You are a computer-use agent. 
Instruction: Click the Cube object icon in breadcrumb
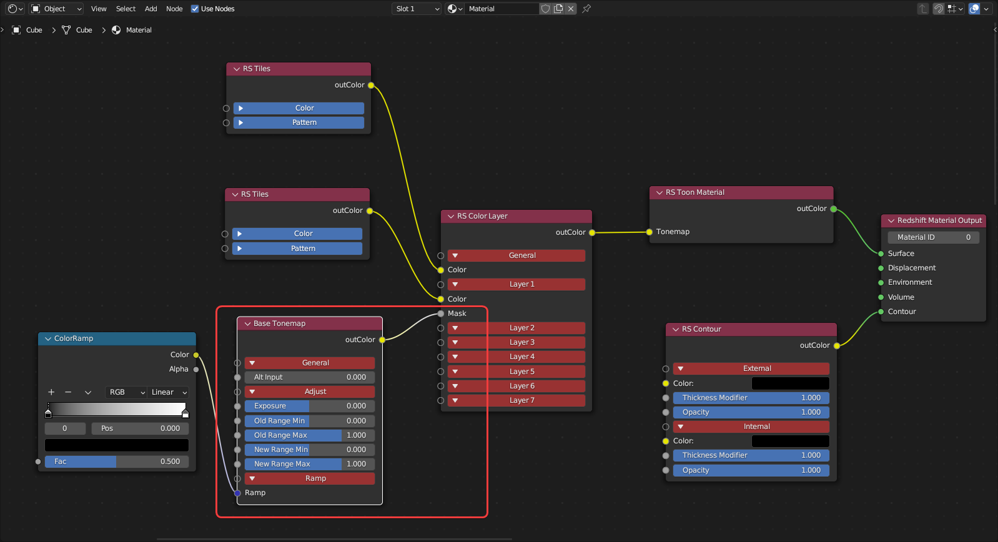pyautogui.click(x=17, y=30)
